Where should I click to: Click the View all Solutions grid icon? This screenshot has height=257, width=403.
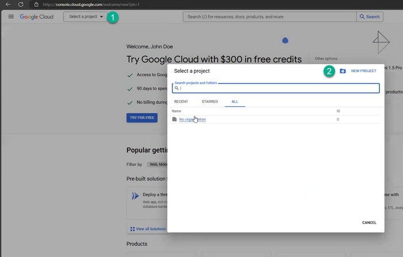pyautogui.click(x=132, y=229)
